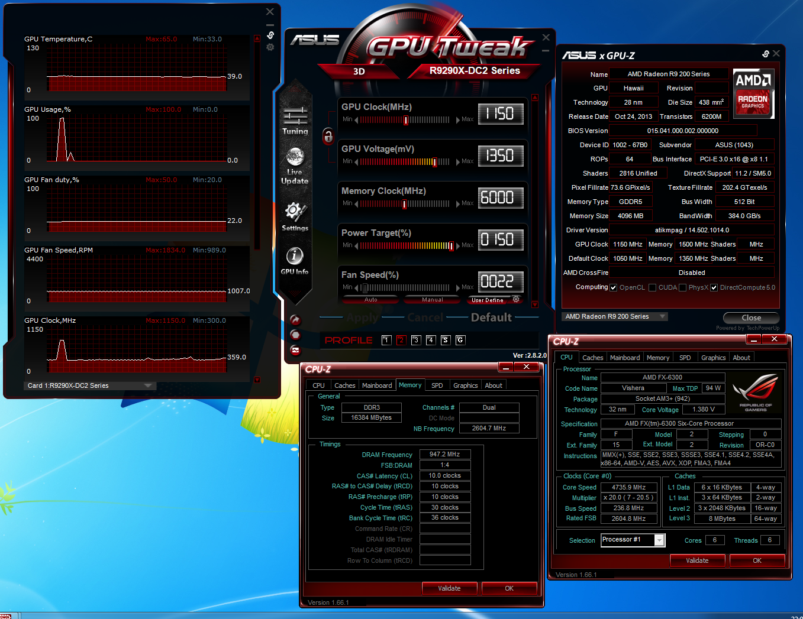The width and height of the screenshot is (803, 619).
Task: Click the GPU Clock slider handle
Action: (406, 120)
